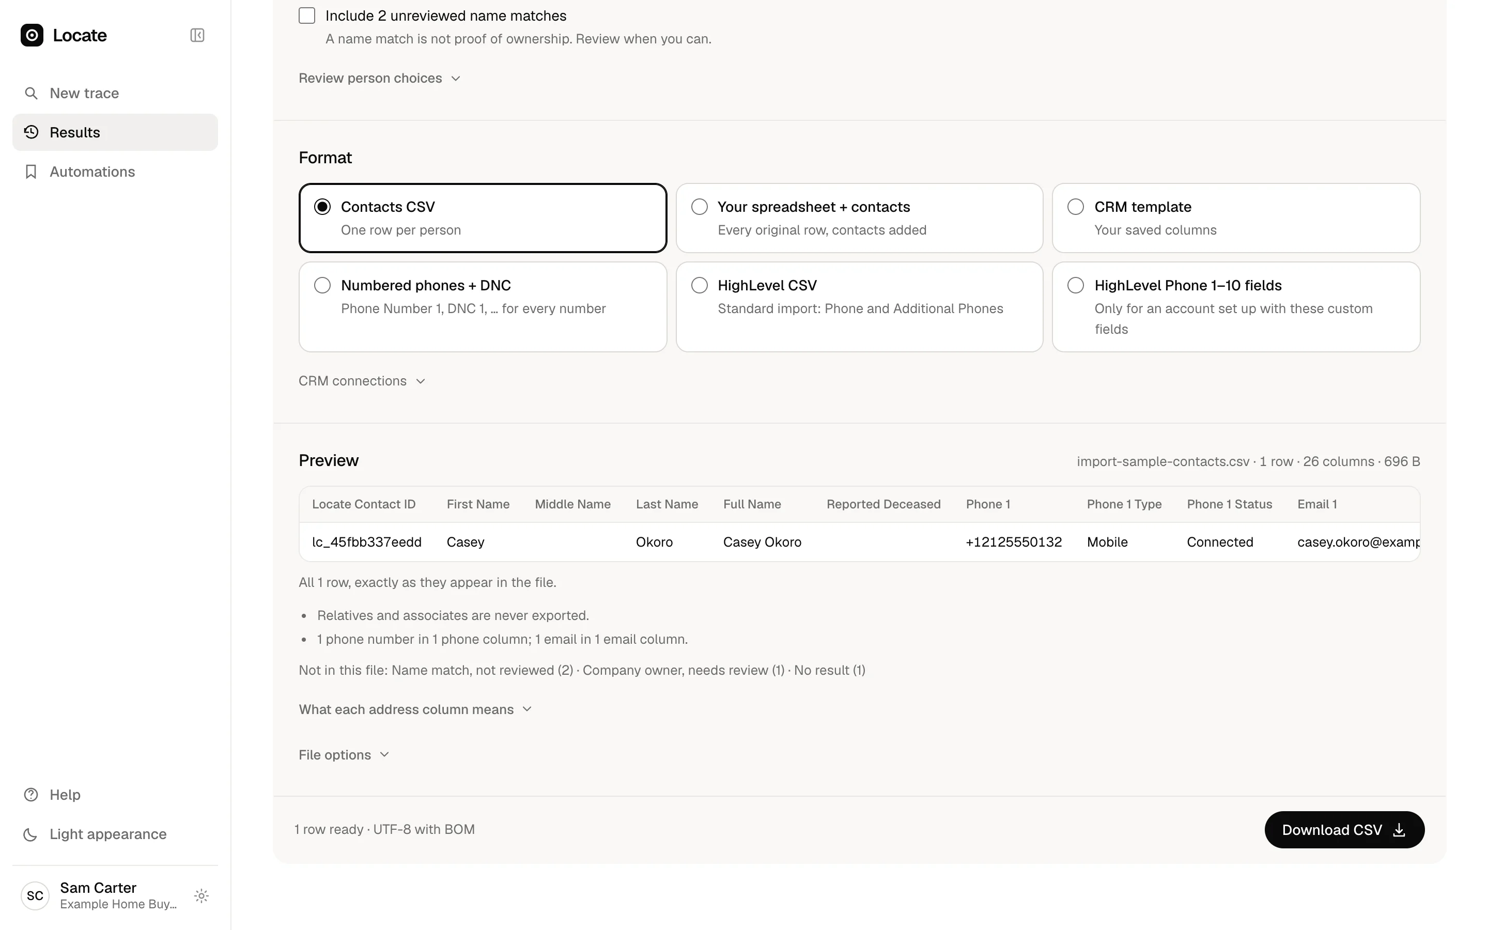The height and width of the screenshot is (930, 1488).
Task: Open account settings gear beside Sam Carter
Action: (201, 895)
